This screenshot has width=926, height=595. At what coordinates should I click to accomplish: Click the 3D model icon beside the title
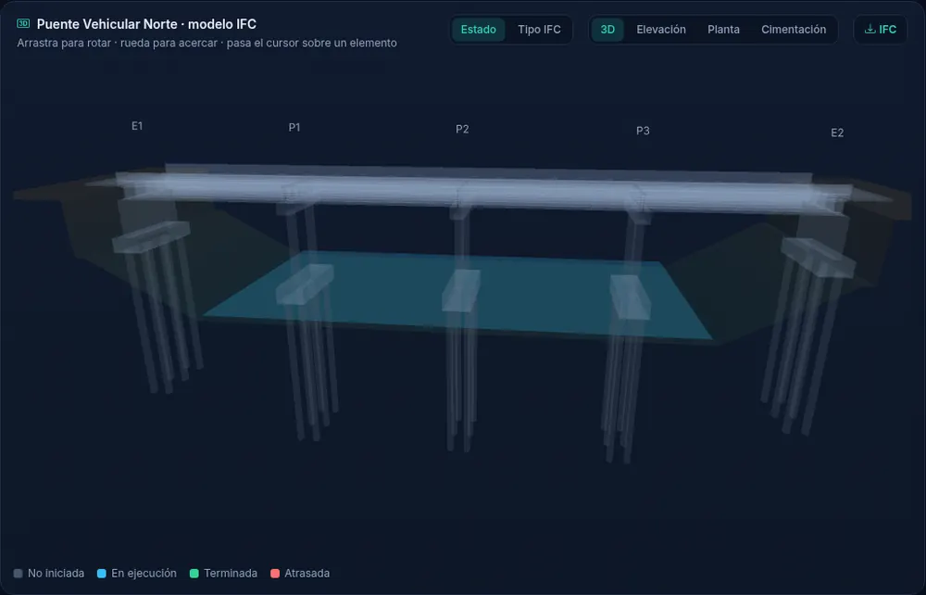[23, 24]
